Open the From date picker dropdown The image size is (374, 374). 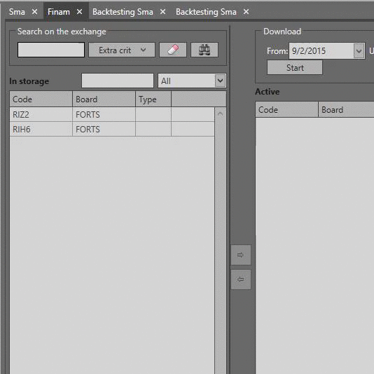pyautogui.click(x=359, y=51)
